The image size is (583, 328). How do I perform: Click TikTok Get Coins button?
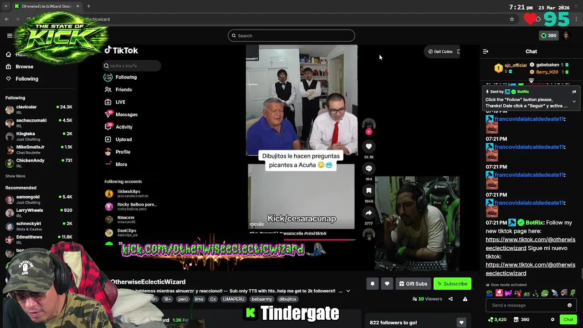point(440,51)
